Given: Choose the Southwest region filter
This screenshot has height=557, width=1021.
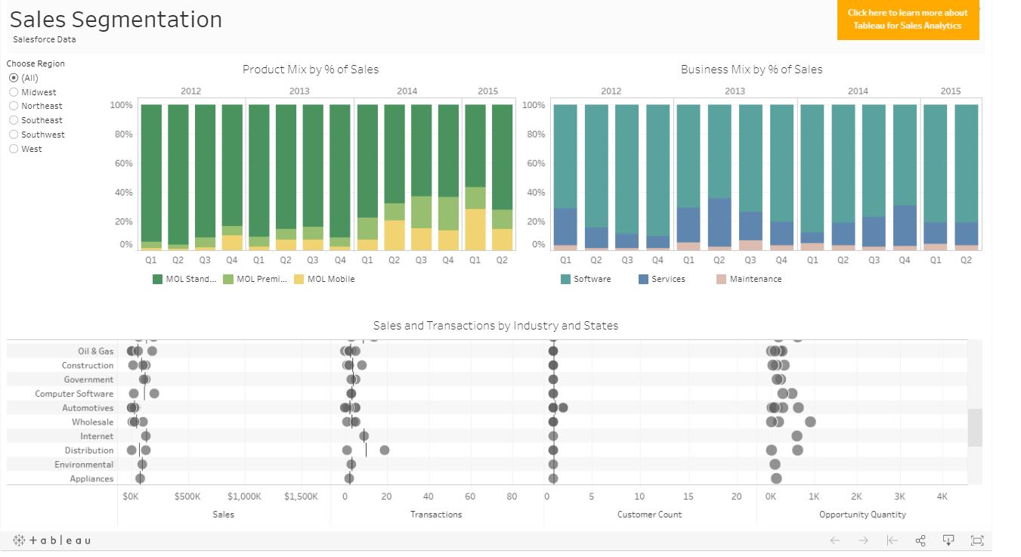Looking at the screenshot, I should (14, 135).
